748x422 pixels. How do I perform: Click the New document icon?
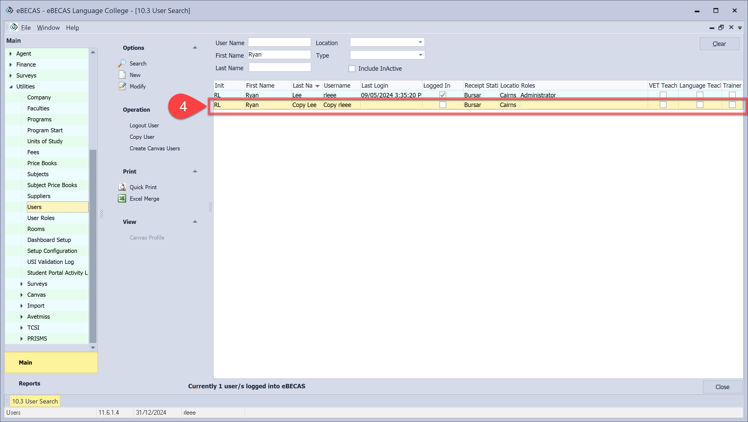(122, 75)
